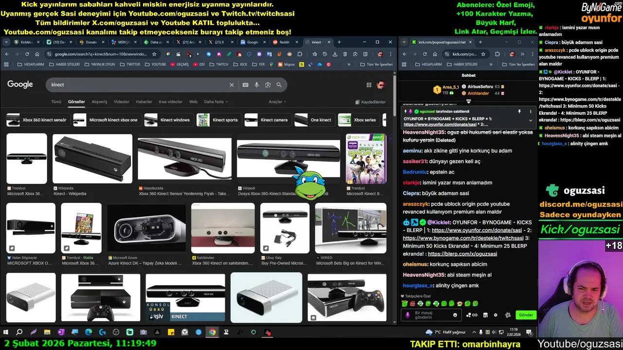Open the blerp.com/x/oguzsasi link in chat
Image resolution: width=623 pixels, height=350 pixels.
462,254
